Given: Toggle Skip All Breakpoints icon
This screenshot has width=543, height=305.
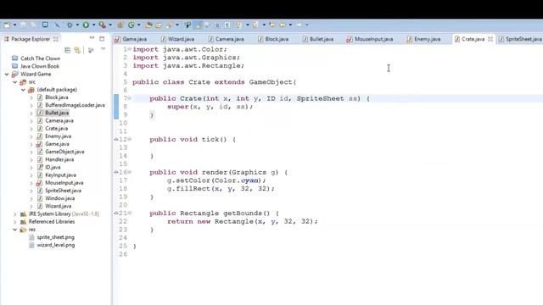Looking at the screenshot, I should [57, 25].
